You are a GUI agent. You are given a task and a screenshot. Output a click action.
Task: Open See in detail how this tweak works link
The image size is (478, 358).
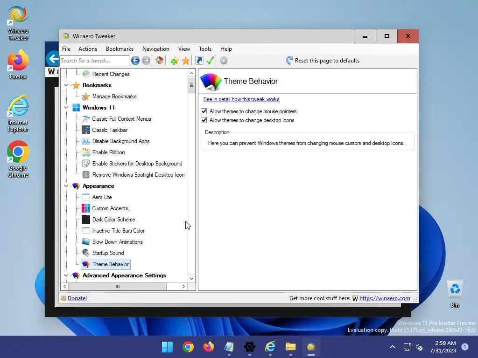(241, 99)
